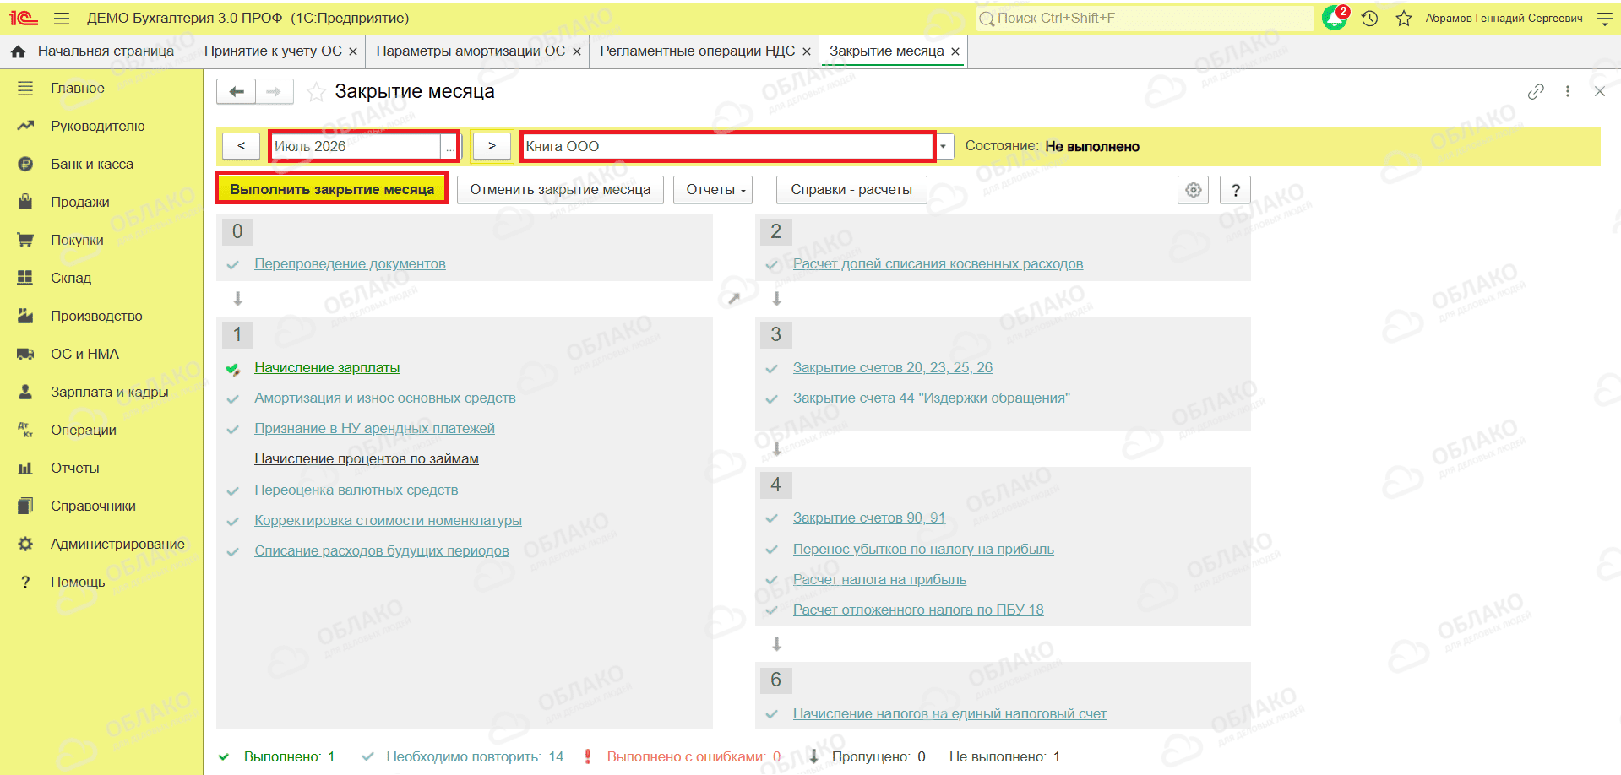Go to the previous month with the < button
This screenshot has width=1621, height=775.
tap(241, 146)
